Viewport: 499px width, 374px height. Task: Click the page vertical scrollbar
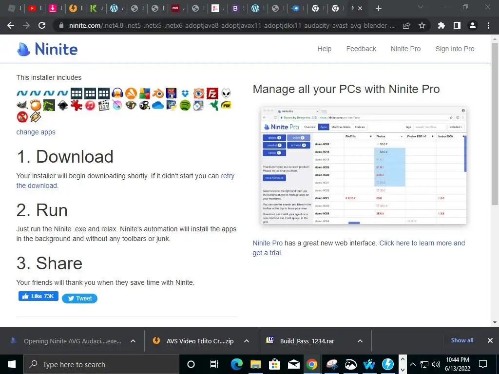(495, 124)
